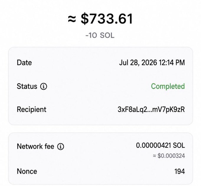Screen dimensions: 201x186
Task: Open the Status info icon
Action: [x=44, y=86]
